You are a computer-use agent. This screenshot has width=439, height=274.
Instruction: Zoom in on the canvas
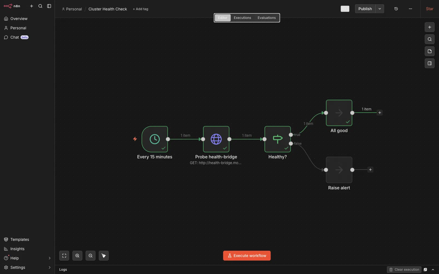[x=77, y=256]
